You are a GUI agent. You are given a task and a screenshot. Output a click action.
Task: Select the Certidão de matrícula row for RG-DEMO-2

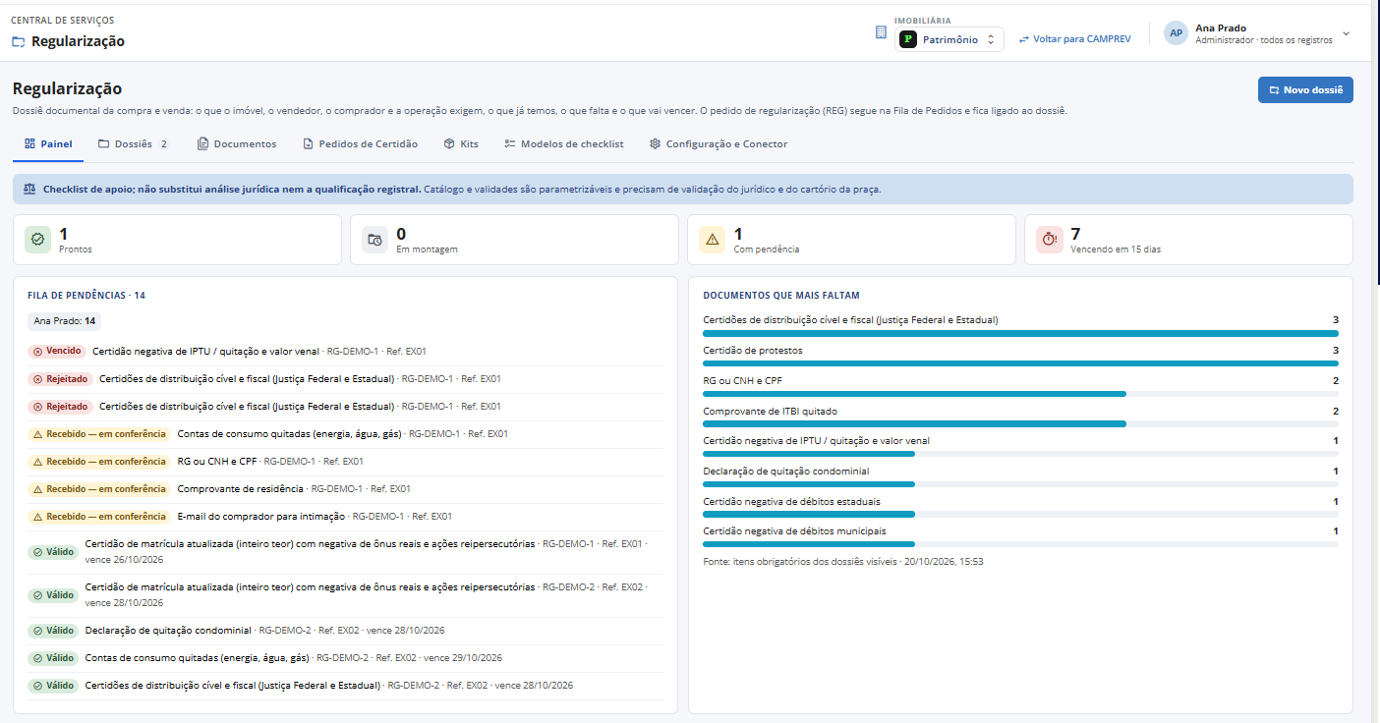(x=345, y=595)
